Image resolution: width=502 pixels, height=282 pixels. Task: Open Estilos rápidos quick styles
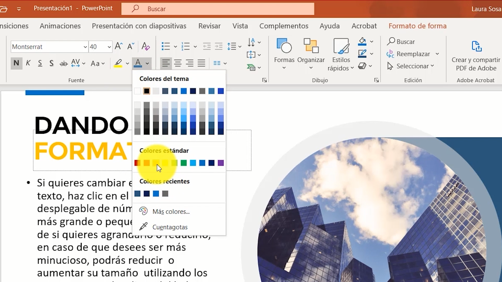pyautogui.click(x=341, y=55)
